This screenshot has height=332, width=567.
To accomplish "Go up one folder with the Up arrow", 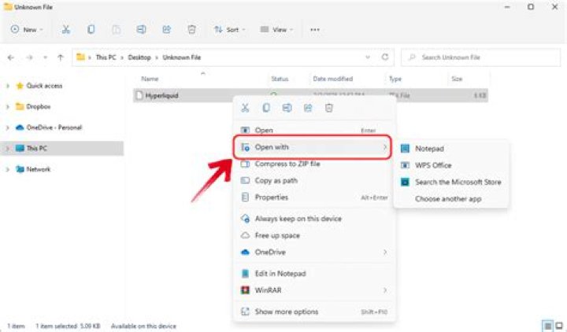I will click(x=61, y=57).
